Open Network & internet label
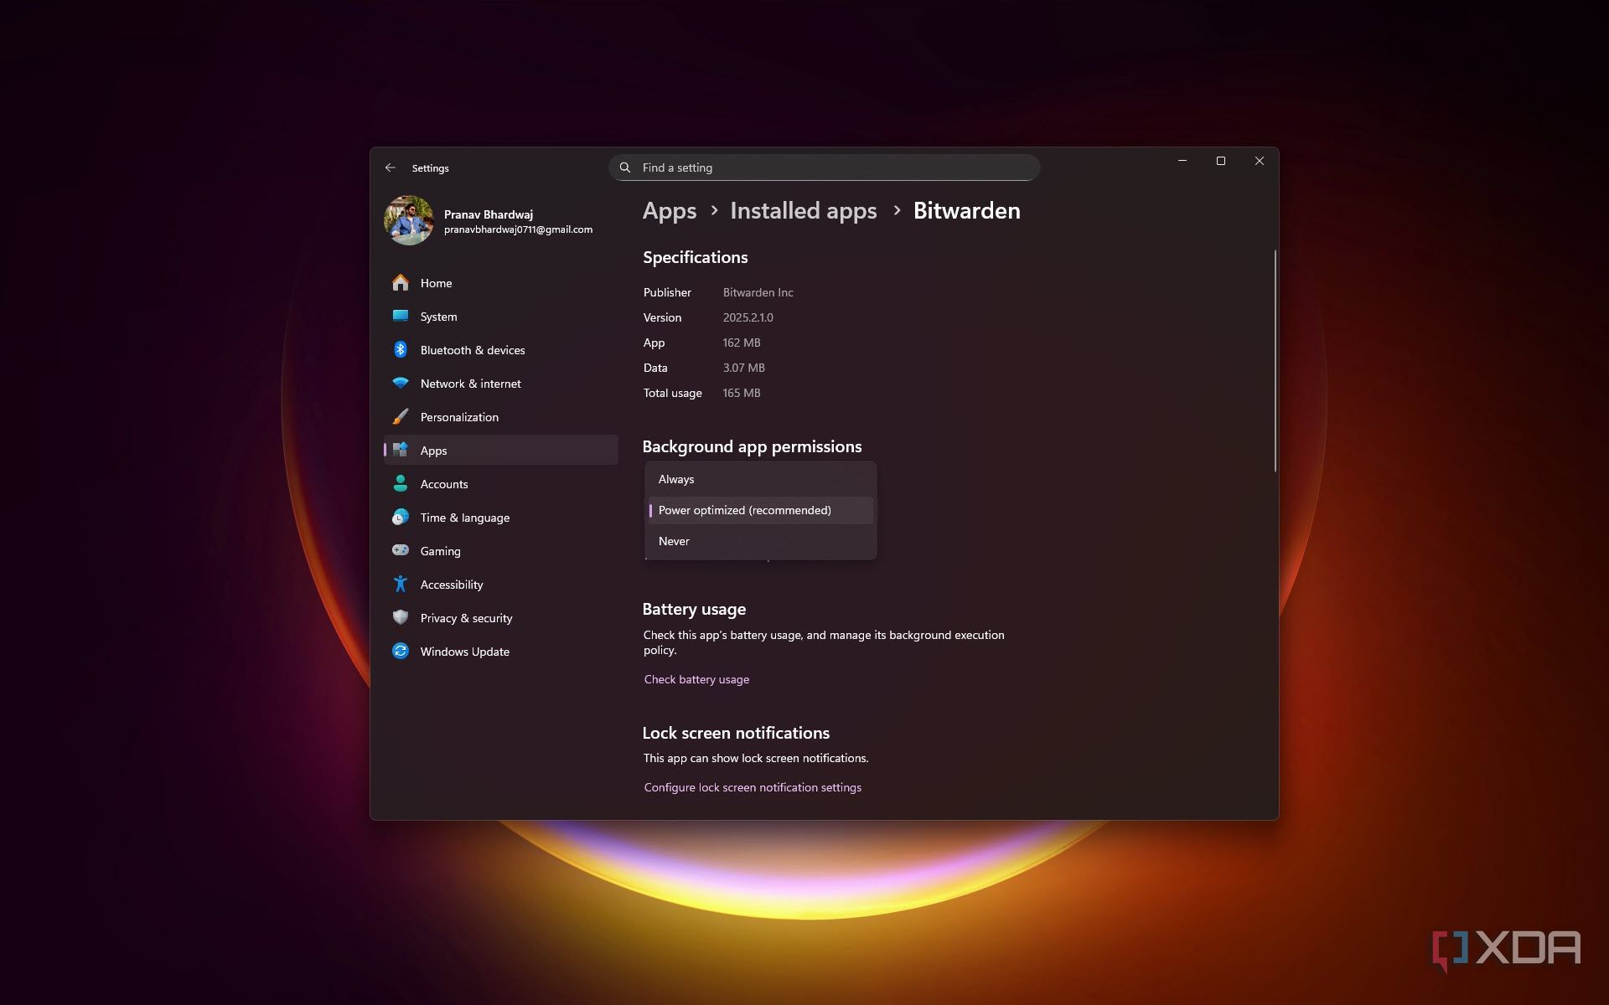This screenshot has height=1005, width=1609. 470,384
